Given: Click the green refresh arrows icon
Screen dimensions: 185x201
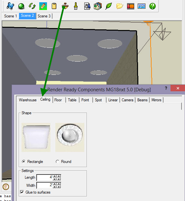Looking at the screenshot, I should point(32,6).
